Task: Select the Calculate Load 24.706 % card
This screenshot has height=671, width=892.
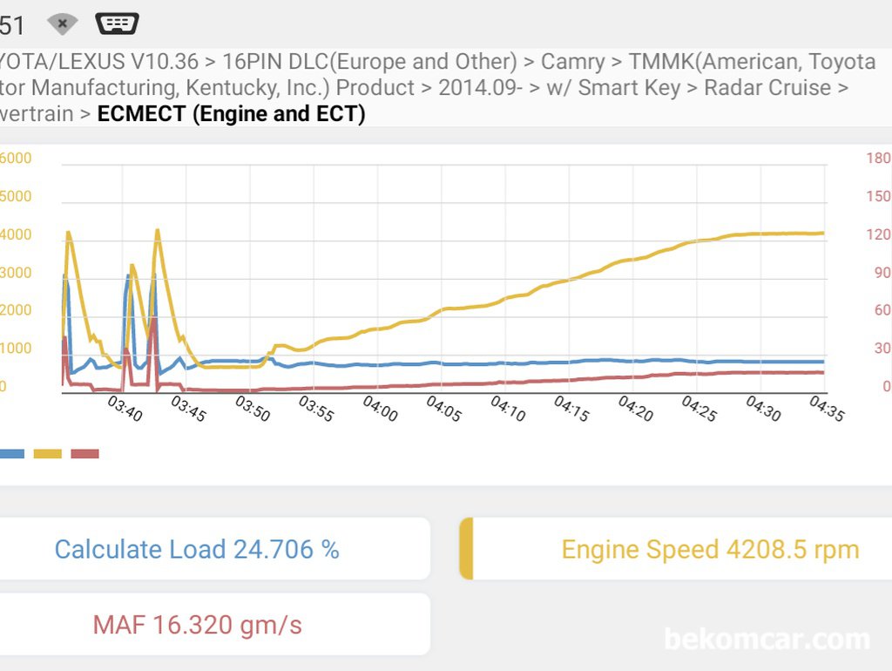Action: point(214,549)
